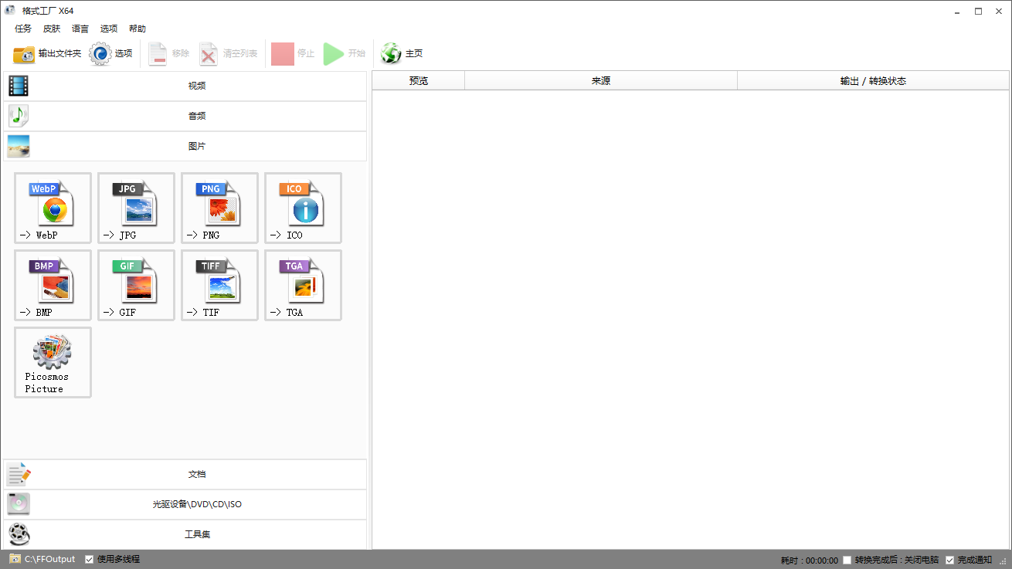1012x569 pixels.
Task: Select the convert to WebP tool
Action: [x=52, y=208]
